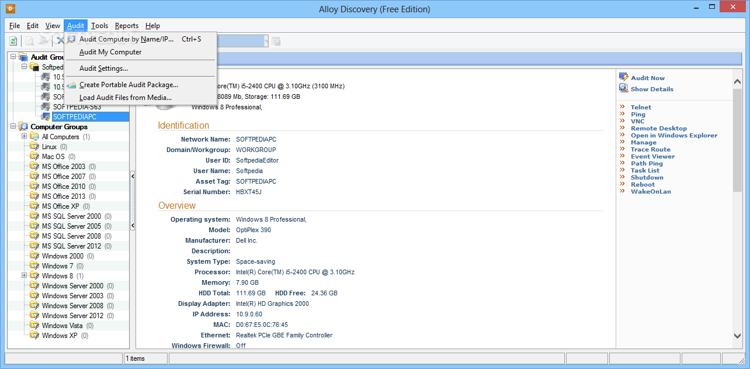This screenshot has width=750, height=369.
Task: Click the Remote Desktop link
Action: click(x=659, y=129)
